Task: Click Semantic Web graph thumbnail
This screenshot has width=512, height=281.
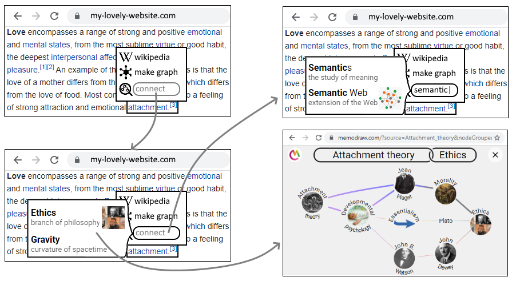Action: [x=390, y=98]
